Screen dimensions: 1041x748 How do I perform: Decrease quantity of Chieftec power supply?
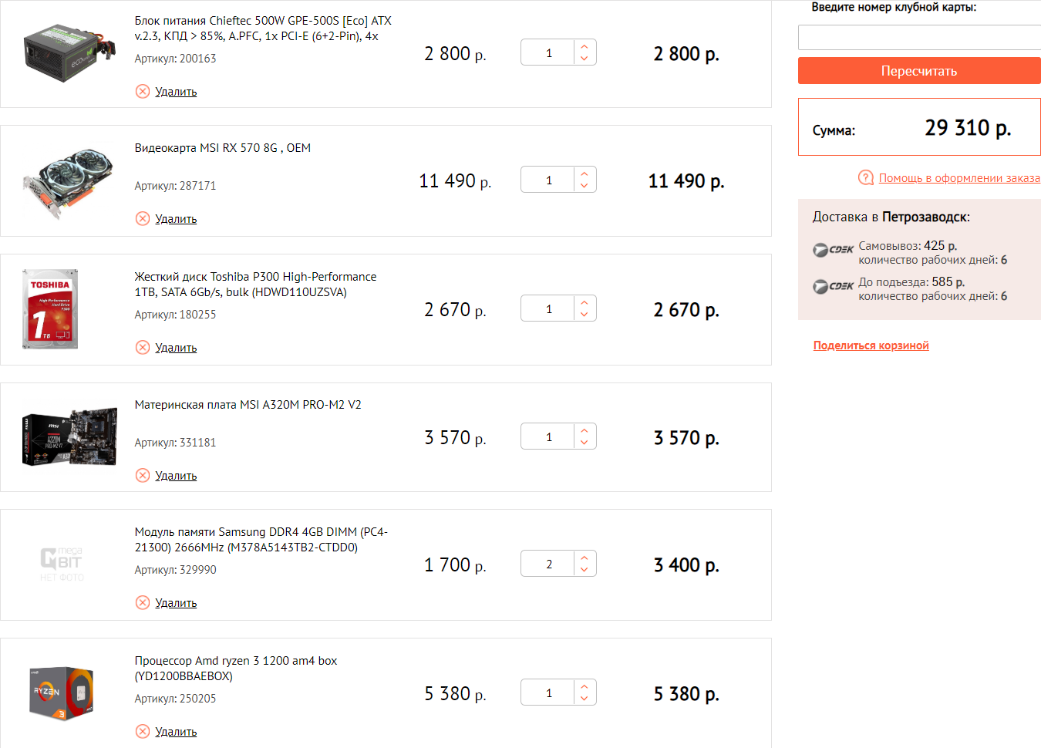pyautogui.click(x=585, y=59)
